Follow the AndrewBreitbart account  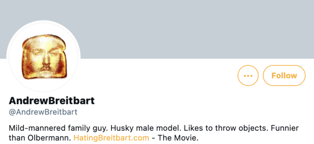click(x=284, y=76)
